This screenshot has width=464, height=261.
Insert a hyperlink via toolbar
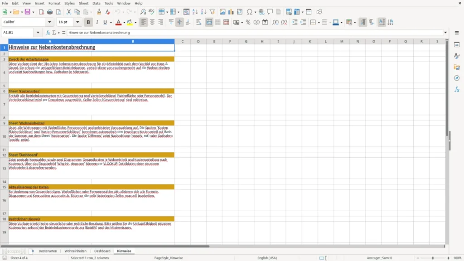(x=261, y=12)
